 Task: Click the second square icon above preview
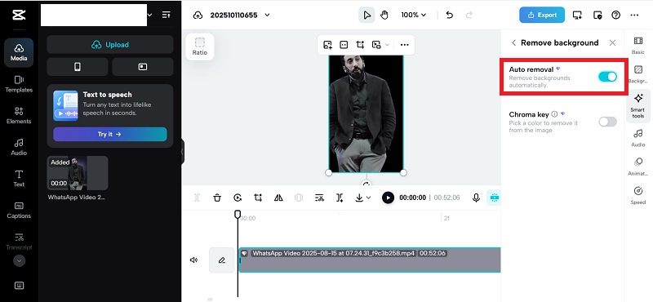[344, 45]
